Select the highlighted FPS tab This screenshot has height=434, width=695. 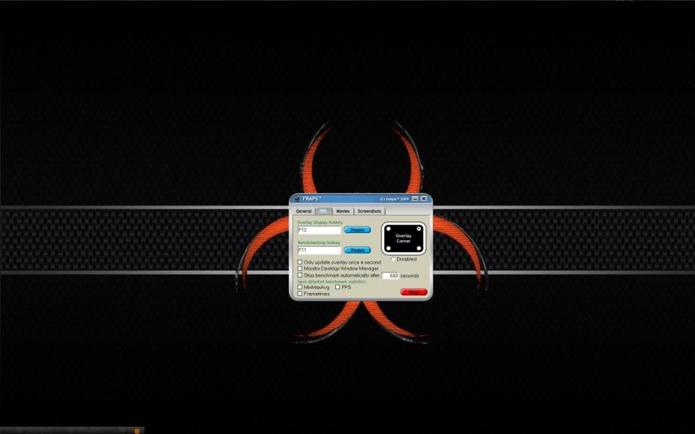pos(324,212)
